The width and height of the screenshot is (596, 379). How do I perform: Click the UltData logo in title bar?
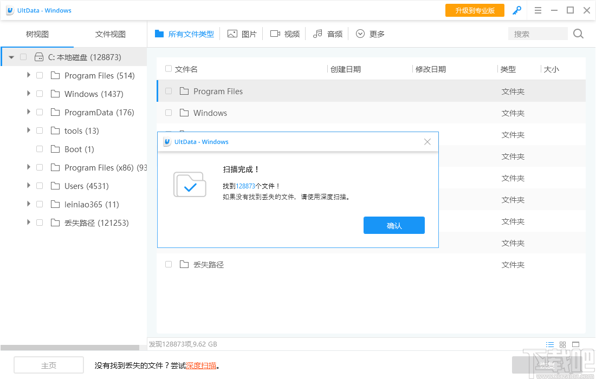tap(10, 10)
